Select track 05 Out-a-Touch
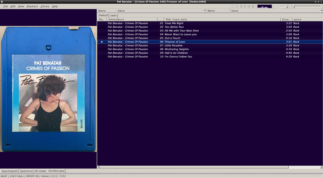323x178 pixels. [210, 38]
